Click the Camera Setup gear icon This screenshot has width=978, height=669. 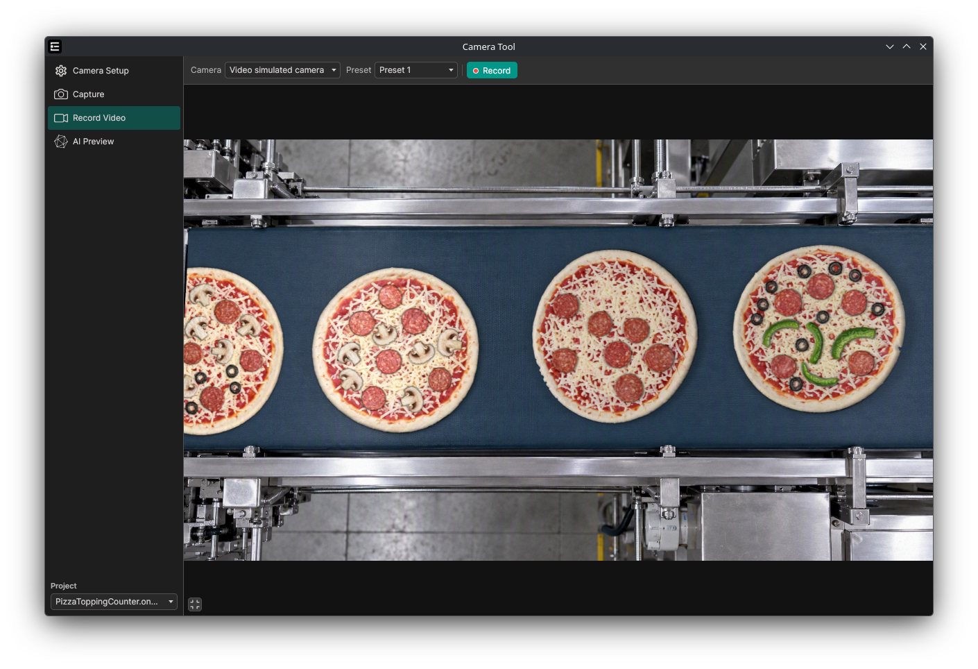point(61,71)
